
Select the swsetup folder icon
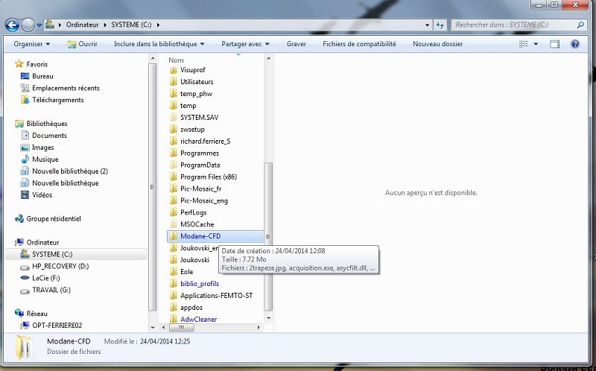coord(174,129)
